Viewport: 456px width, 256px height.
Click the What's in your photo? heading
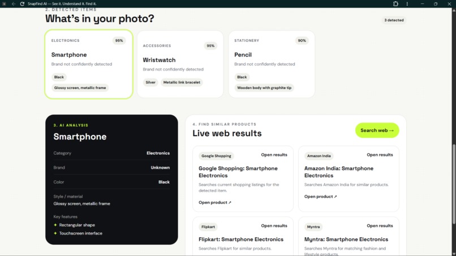pyautogui.click(x=100, y=19)
